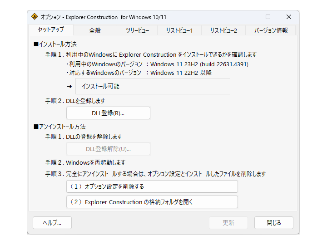The image size is (327, 245).
Task: Open the ツリービュー tab
Action: pos(137,30)
